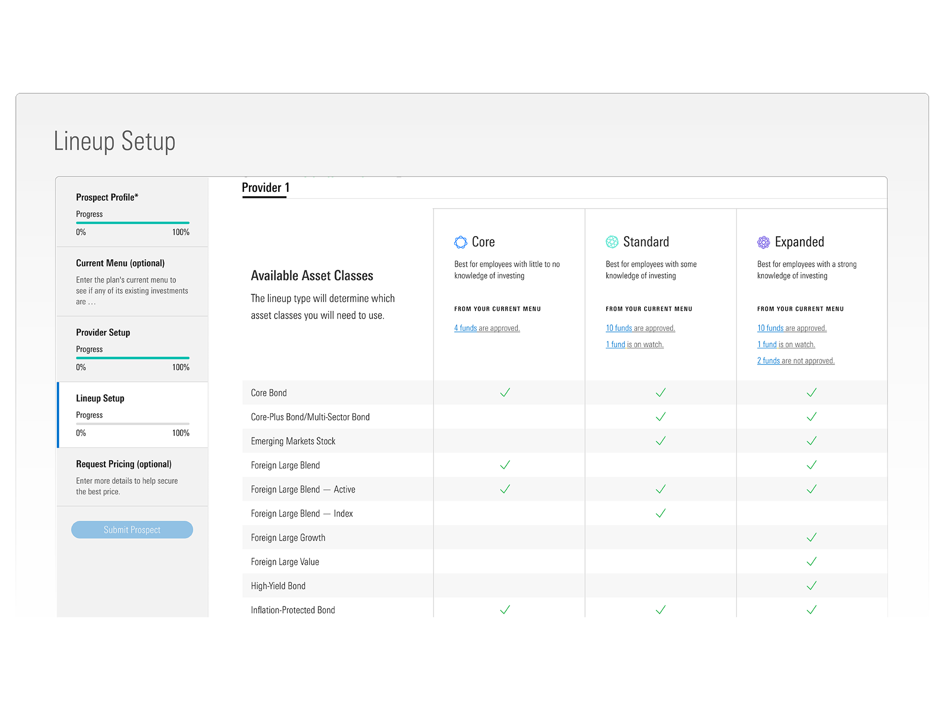The width and height of the screenshot is (947, 710).
Task: Click the blue Core lineup icon
Action: [460, 242]
